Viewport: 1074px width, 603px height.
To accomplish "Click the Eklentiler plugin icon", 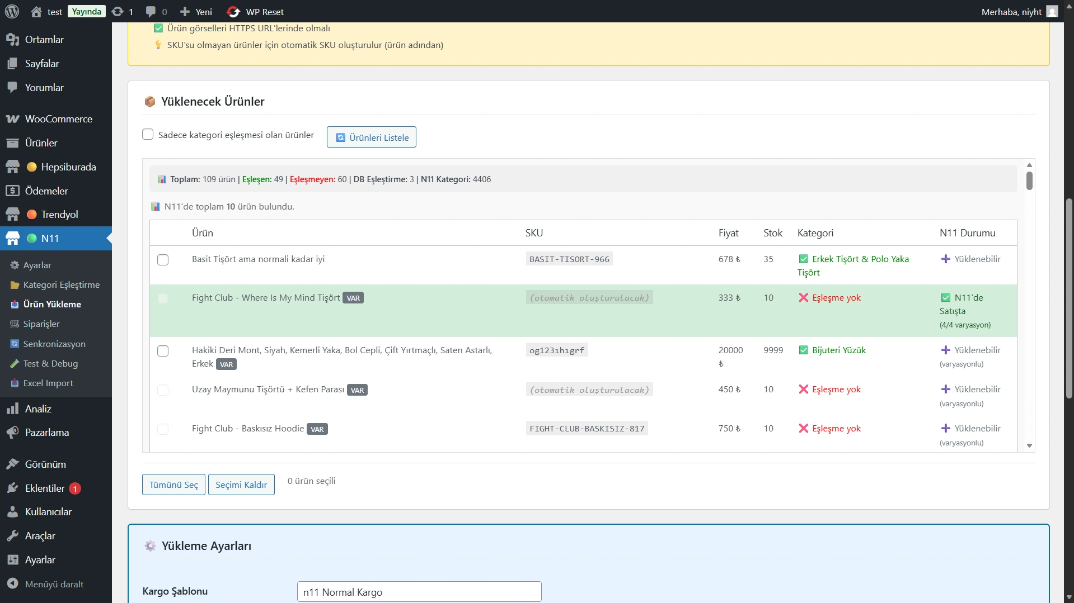I will (x=12, y=488).
